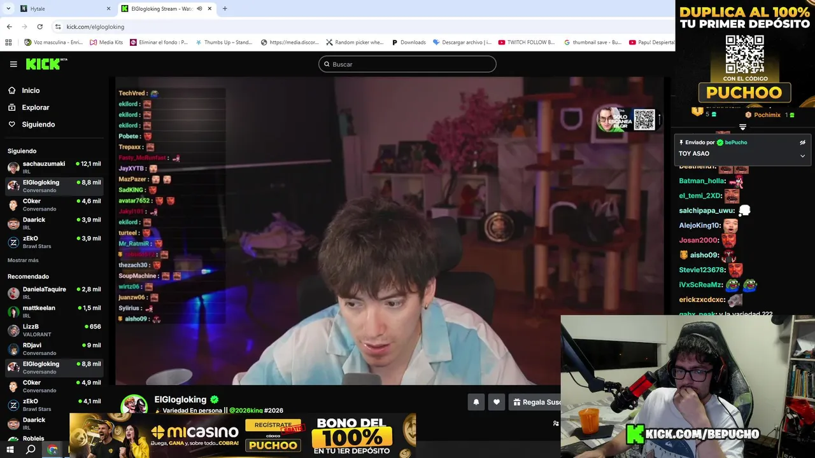Open Windows taskbar search

pyautogui.click(x=31, y=450)
